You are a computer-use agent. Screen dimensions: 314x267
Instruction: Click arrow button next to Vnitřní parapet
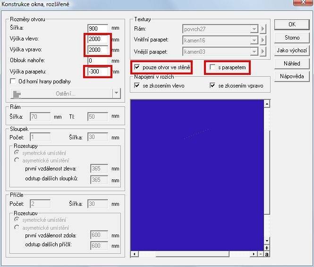click(x=263, y=40)
